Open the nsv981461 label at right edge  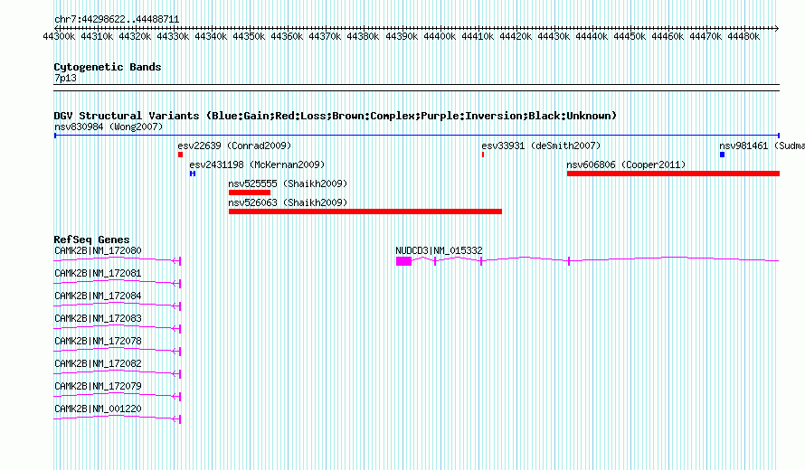click(762, 146)
